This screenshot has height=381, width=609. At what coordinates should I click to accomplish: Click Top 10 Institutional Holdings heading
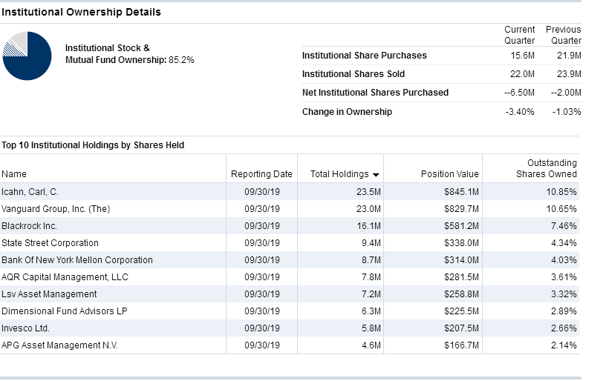pyautogui.click(x=93, y=145)
